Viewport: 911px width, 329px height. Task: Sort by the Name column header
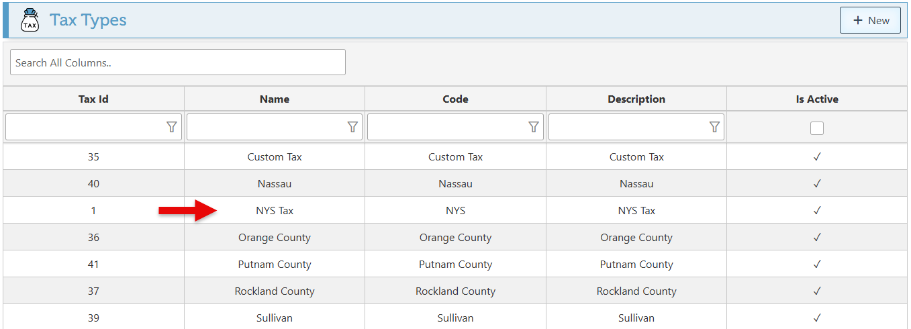pos(275,99)
